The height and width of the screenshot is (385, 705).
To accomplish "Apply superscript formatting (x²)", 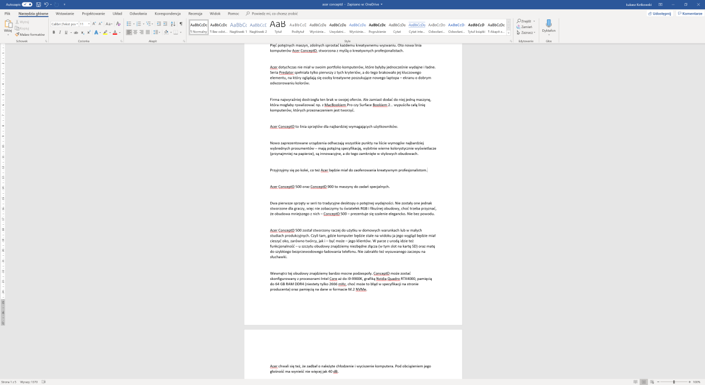I will pyautogui.click(x=89, y=32).
